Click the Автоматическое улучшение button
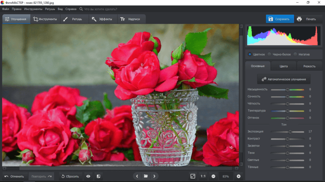The image size is (325, 182). [x=283, y=79]
